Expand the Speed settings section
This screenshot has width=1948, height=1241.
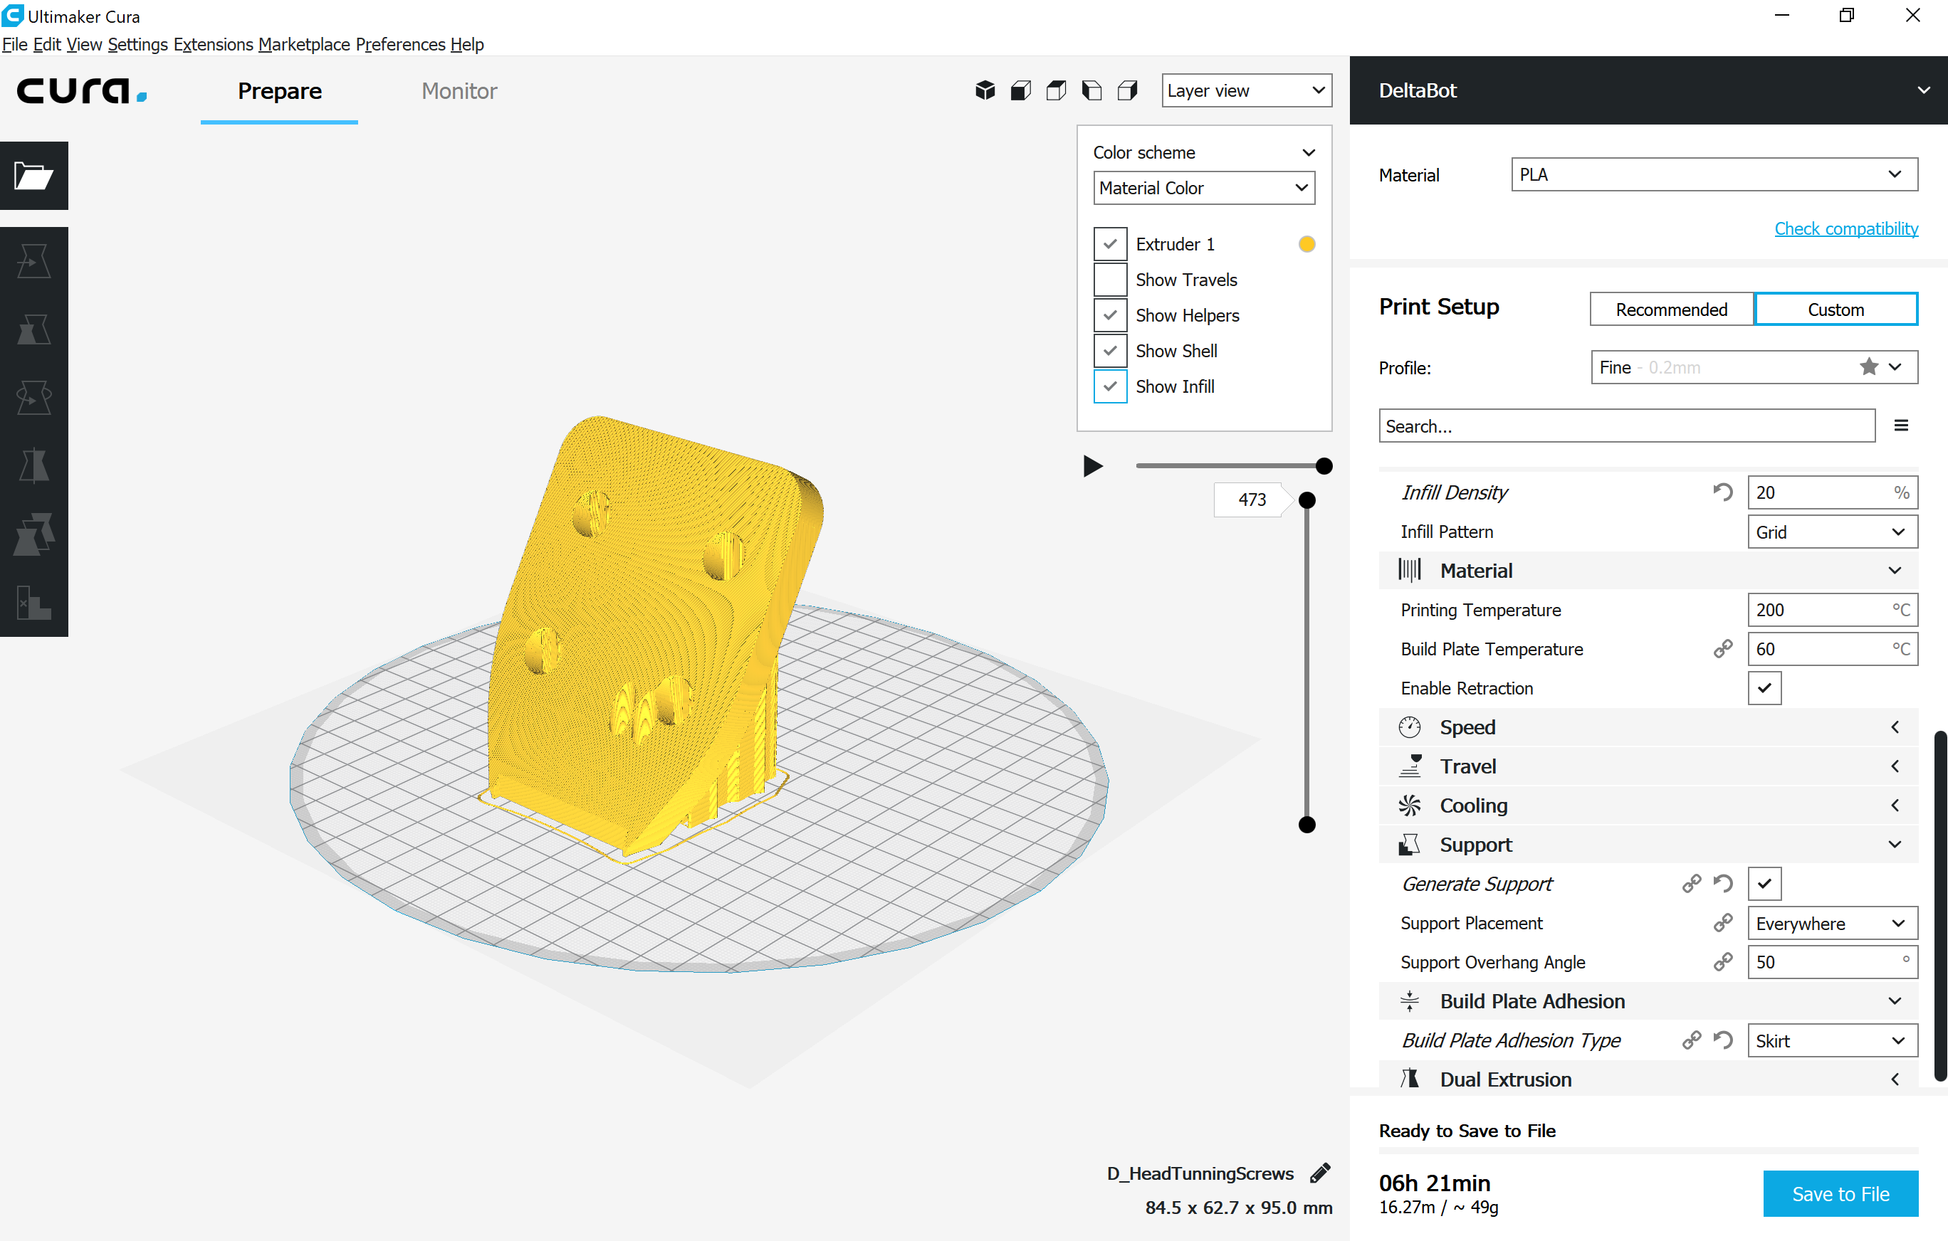click(x=1648, y=727)
